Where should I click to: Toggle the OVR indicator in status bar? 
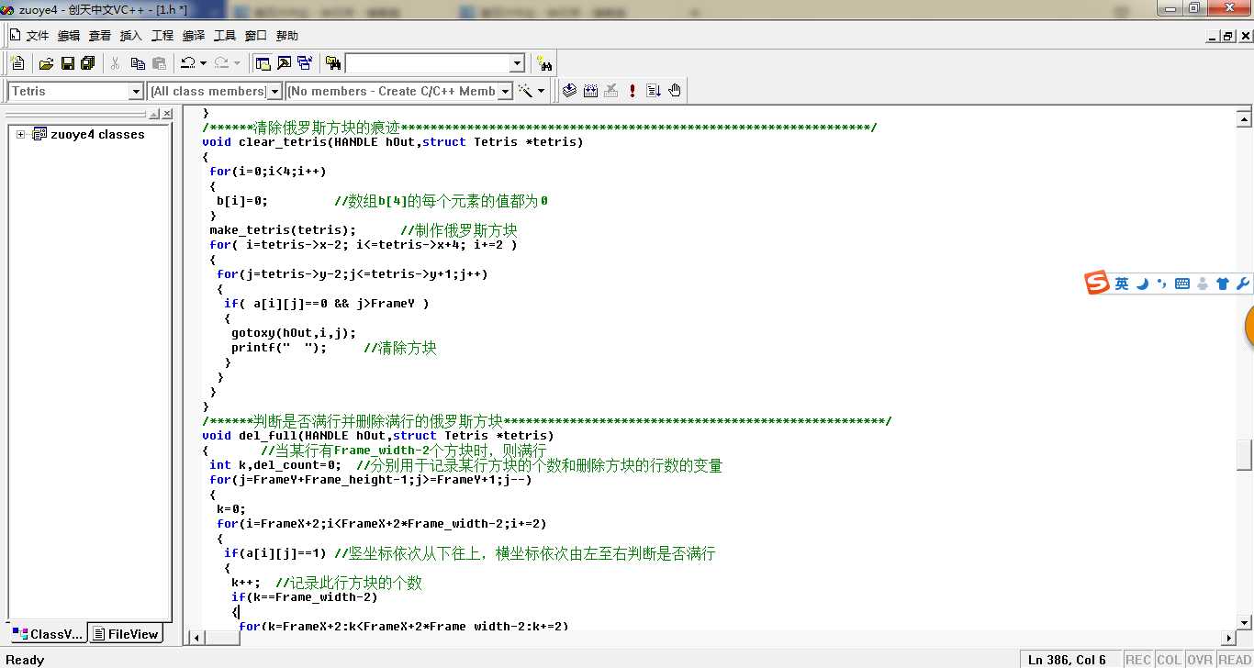(1199, 659)
